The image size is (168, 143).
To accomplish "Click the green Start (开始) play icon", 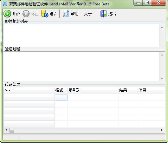I will (7, 14).
